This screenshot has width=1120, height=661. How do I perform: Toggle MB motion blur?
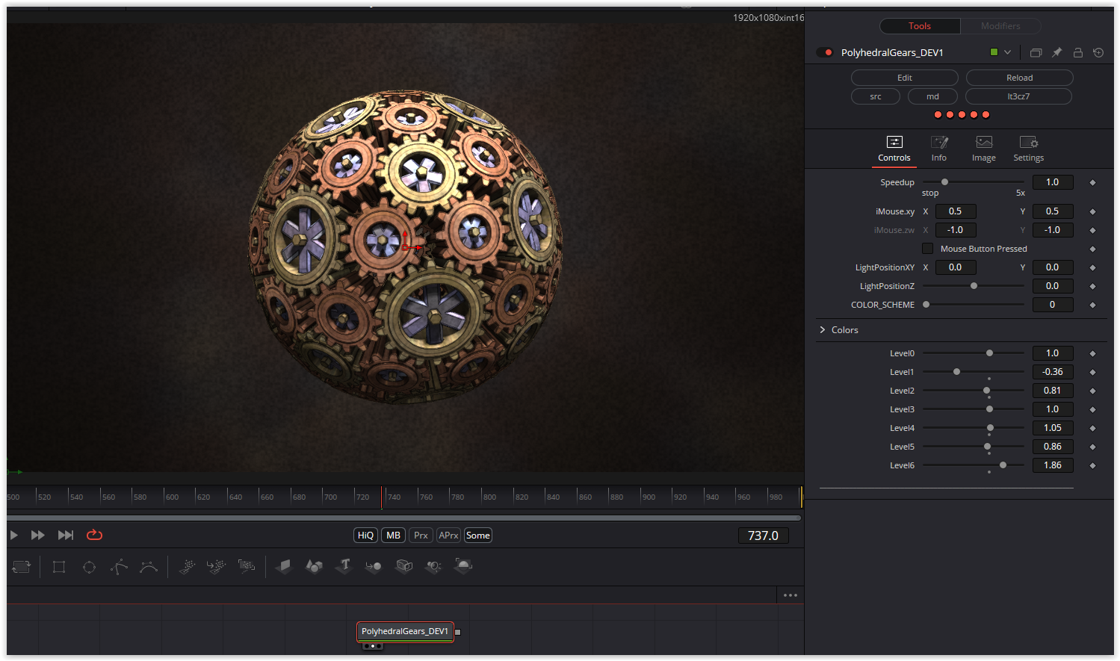[x=393, y=536]
